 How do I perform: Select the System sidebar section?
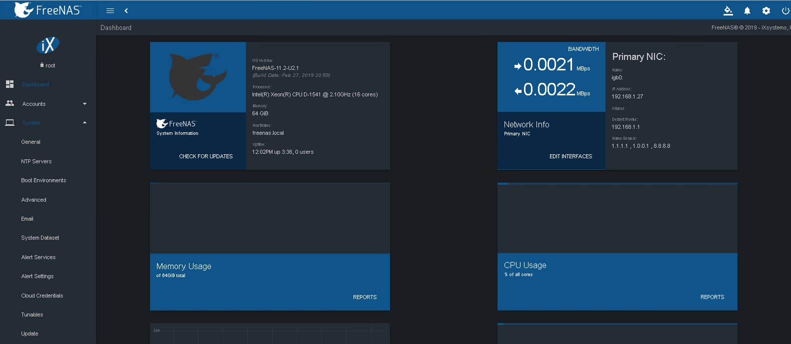[x=31, y=123]
